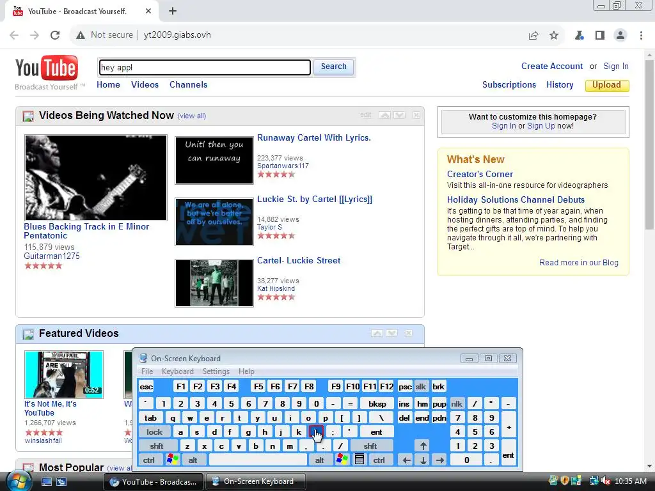
Task: Tap the bksp key on keyboard
Action: point(377,403)
